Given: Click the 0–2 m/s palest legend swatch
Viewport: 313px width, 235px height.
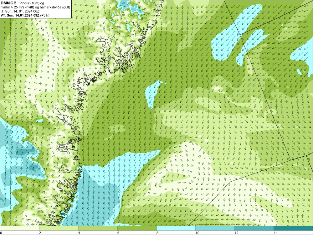Looking at the screenshot, I should (19, 228).
